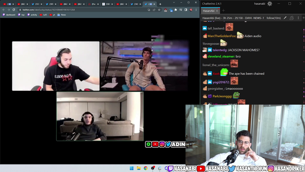Click the share page icon in address bar
The image size is (305, 172).
[154, 10]
